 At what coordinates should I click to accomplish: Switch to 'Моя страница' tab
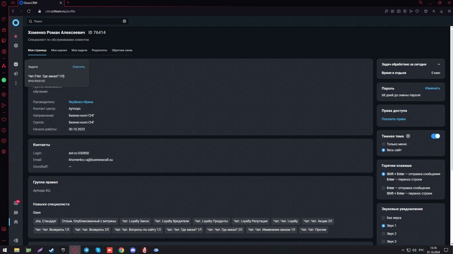(x=37, y=50)
